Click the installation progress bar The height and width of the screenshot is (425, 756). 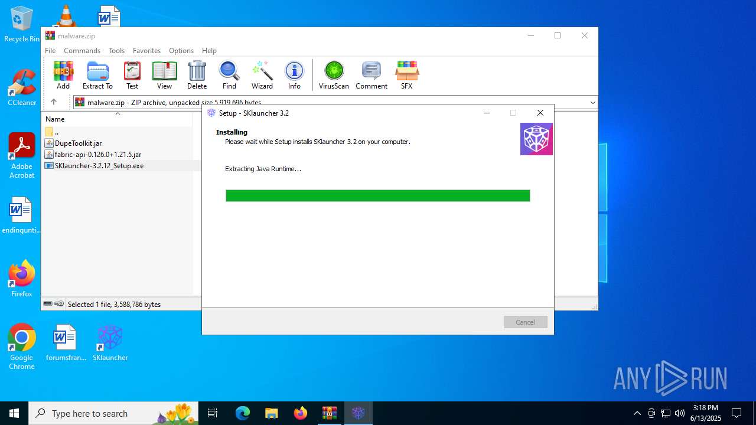coord(378,195)
